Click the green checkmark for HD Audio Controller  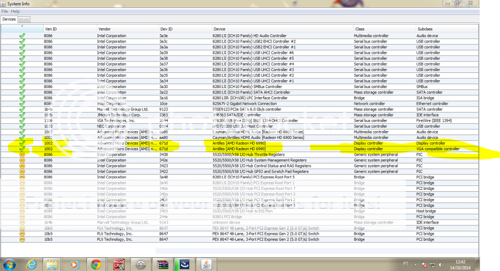coord(22,36)
